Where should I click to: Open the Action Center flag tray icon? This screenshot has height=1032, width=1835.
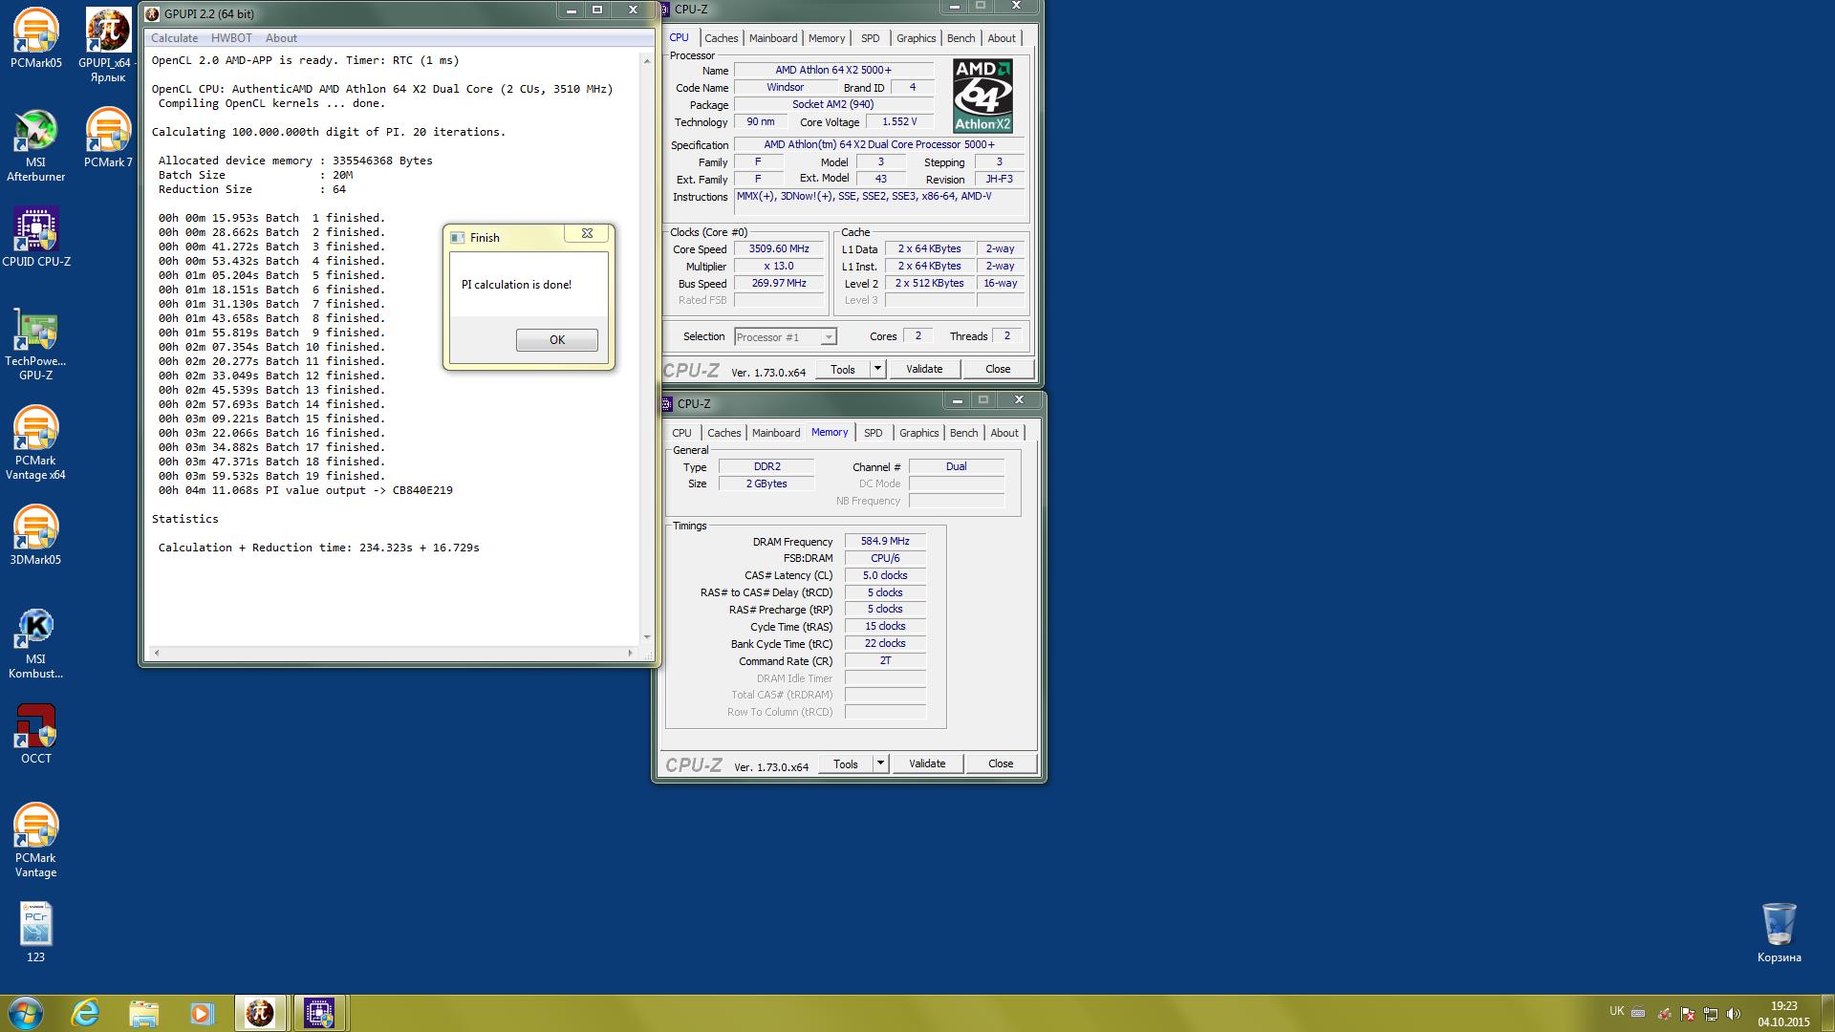(x=1688, y=1014)
